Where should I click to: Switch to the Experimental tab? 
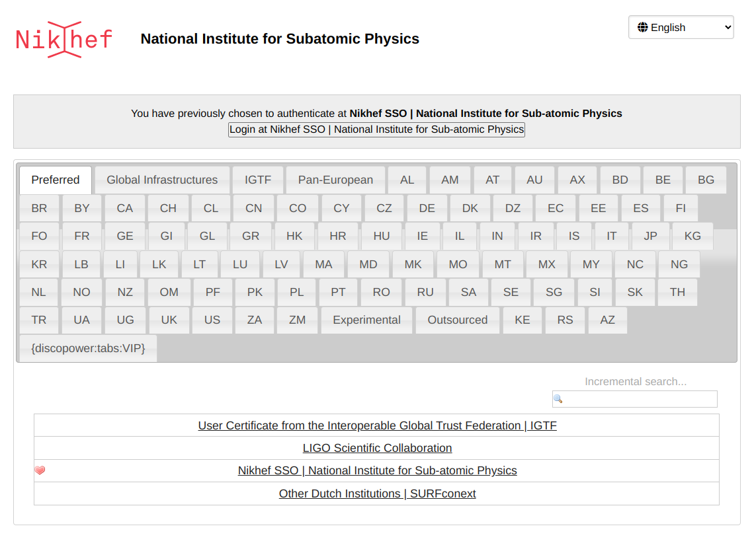click(x=366, y=320)
